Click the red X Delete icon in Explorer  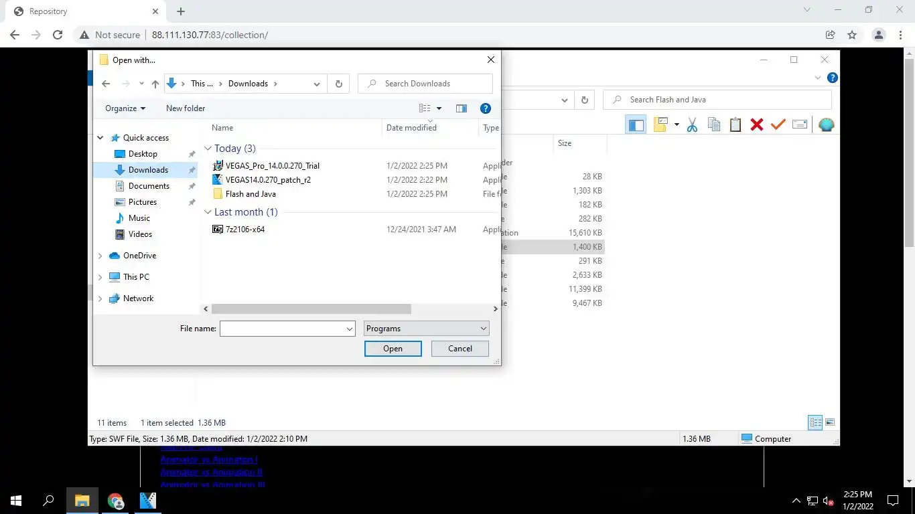pos(757,124)
